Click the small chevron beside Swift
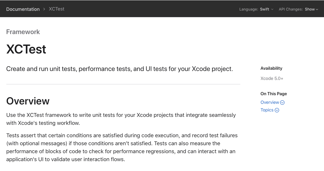The image size is (324, 171). (272, 10)
